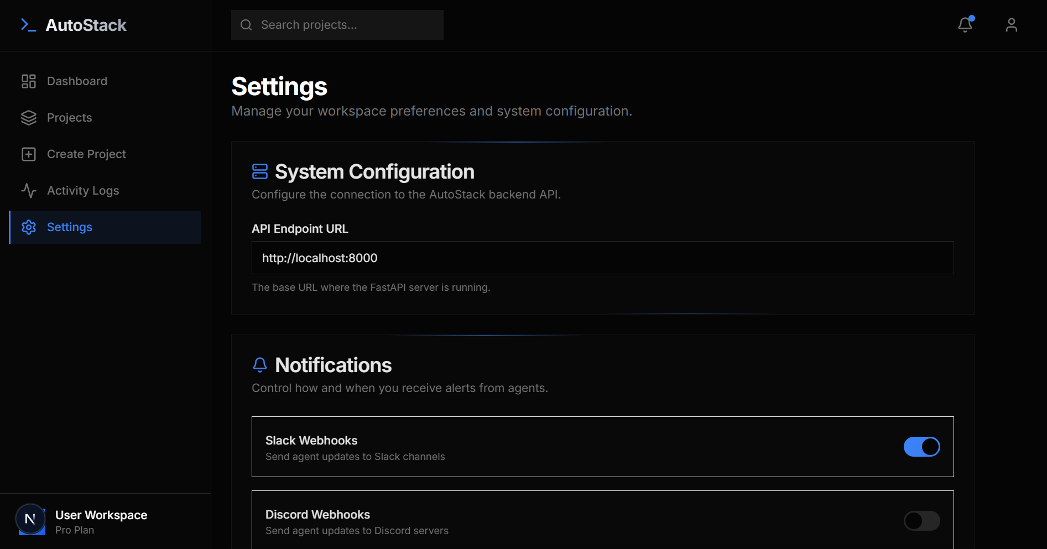Disable the Slack Webhooks toggle

921,447
